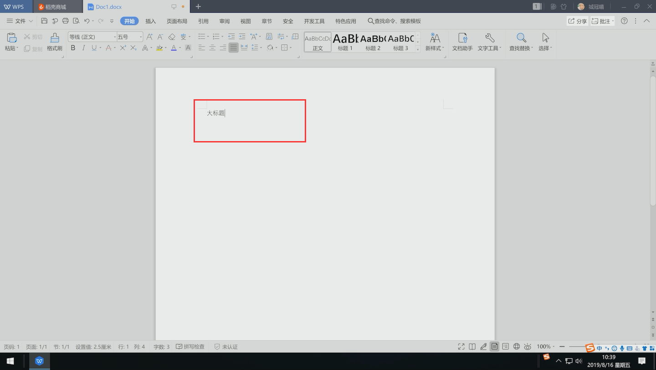Toggle character shading A button
The width and height of the screenshot is (656, 370).
[188, 48]
